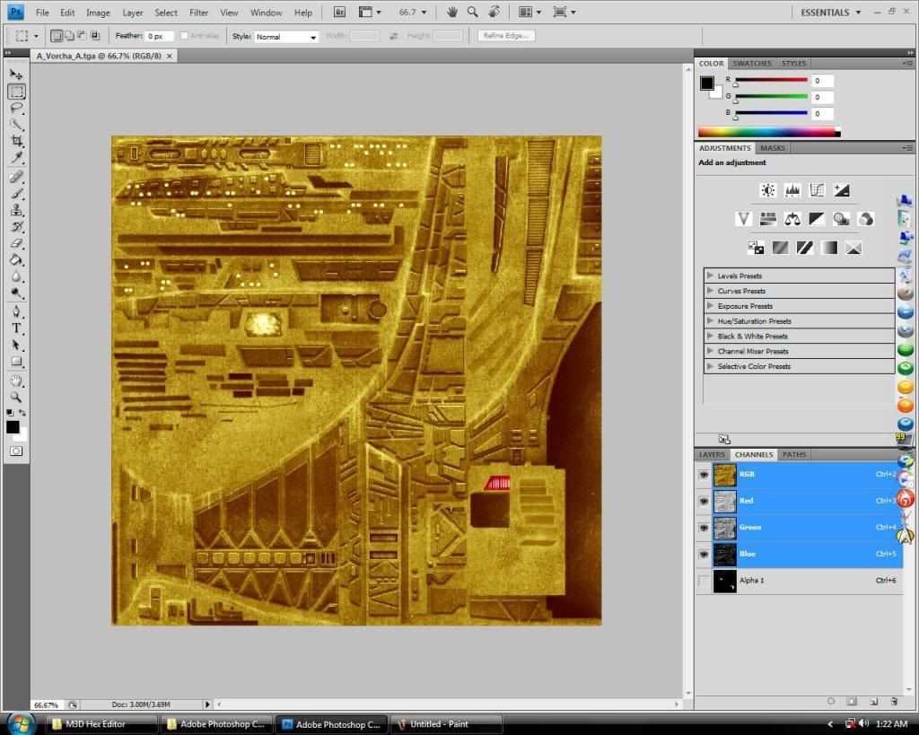Expand Black & White Presets
919x735 pixels.
click(711, 336)
